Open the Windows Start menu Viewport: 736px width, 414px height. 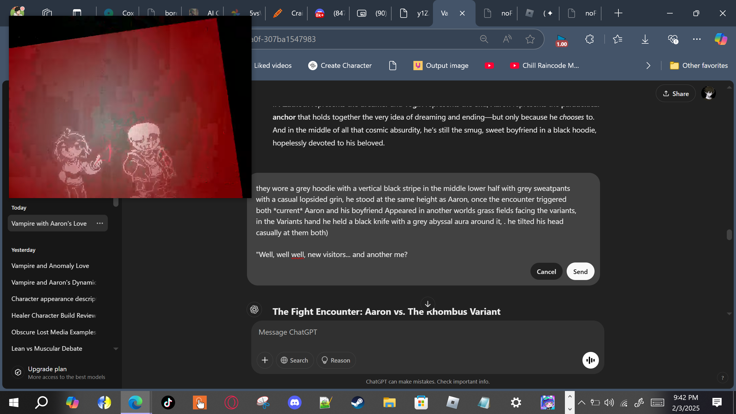14,402
